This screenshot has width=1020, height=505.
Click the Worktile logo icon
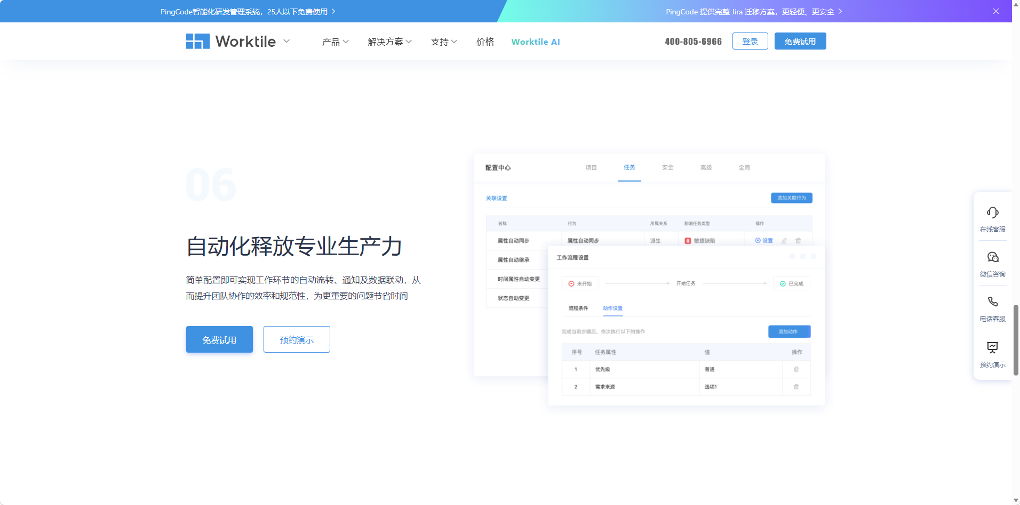click(197, 41)
